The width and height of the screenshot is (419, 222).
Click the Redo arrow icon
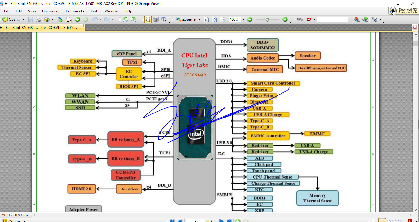107,19
